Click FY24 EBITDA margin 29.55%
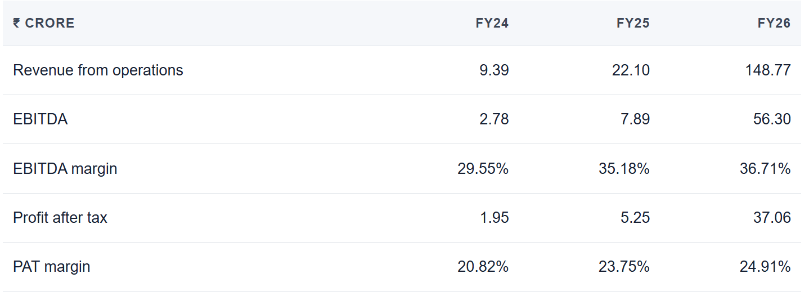Viewport: 809px width, 296px height. pos(483,168)
